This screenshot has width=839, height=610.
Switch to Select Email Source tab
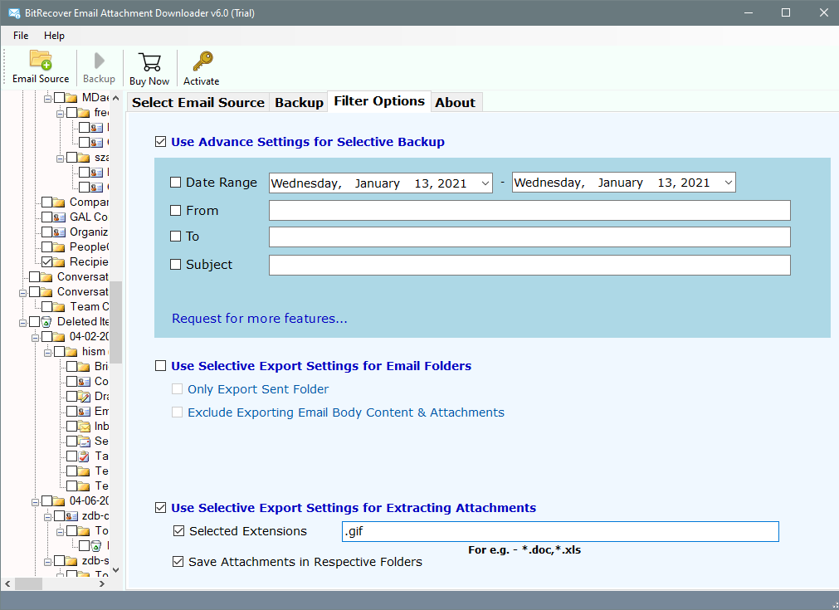click(x=198, y=102)
